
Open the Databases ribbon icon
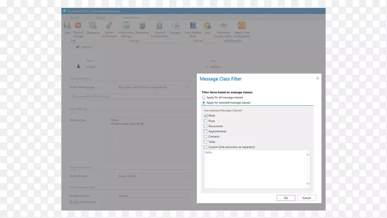pyautogui.click(x=93, y=25)
